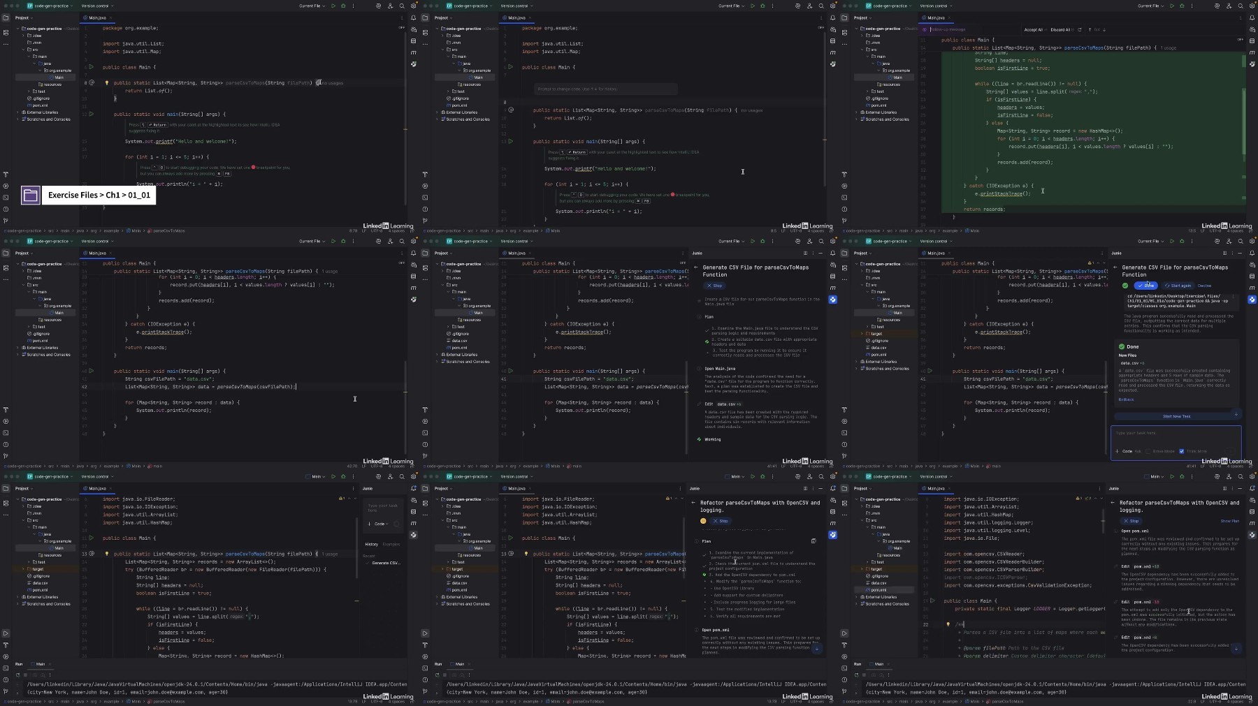Switch to the Examples tab in Junie

coord(391,544)
